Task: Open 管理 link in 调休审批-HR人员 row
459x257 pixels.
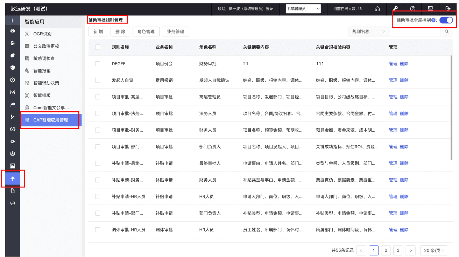Action: (393, 230)
